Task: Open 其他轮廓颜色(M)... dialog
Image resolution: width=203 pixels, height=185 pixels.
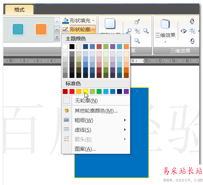Action: click(x=96, y=111)
